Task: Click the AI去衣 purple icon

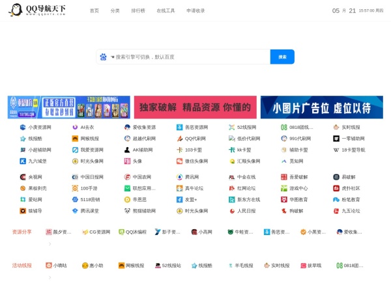Action: coord(75,128)
